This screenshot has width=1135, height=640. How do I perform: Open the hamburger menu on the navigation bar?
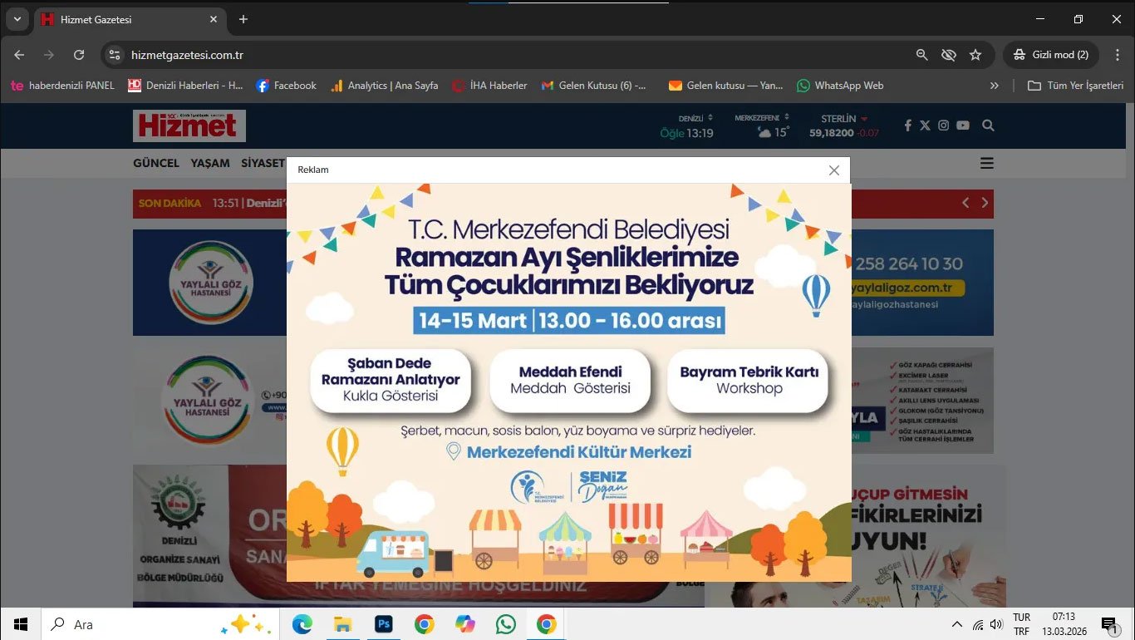click(986, 163)
